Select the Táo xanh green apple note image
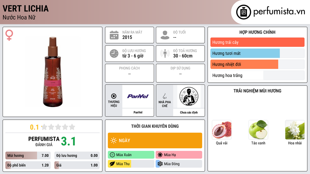This screenshot has width=310, height=174. [x=258, y=130]
